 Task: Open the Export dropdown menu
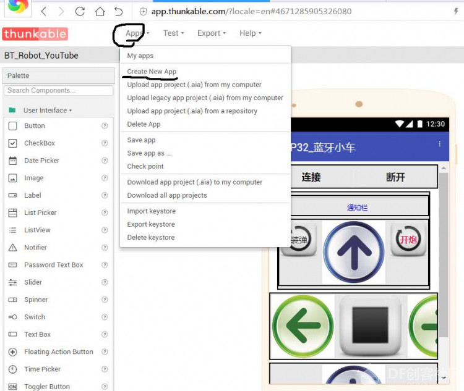[212, 33]
